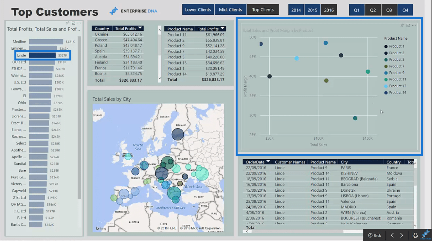Click Product 13 legend color dot
Image resolution: width=432 pixels, height=241 pixels.
point(386,86)
